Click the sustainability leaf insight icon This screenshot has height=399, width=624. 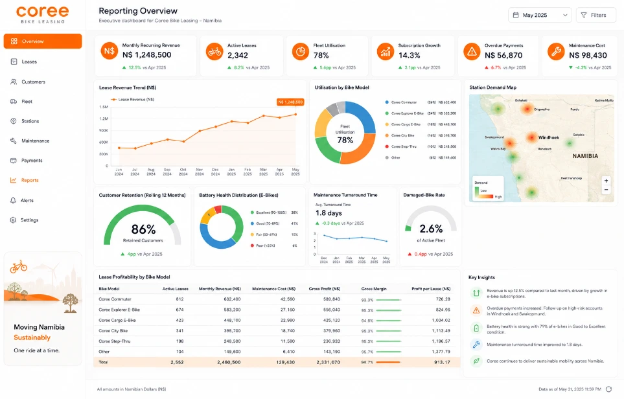(x=476, y=361)
